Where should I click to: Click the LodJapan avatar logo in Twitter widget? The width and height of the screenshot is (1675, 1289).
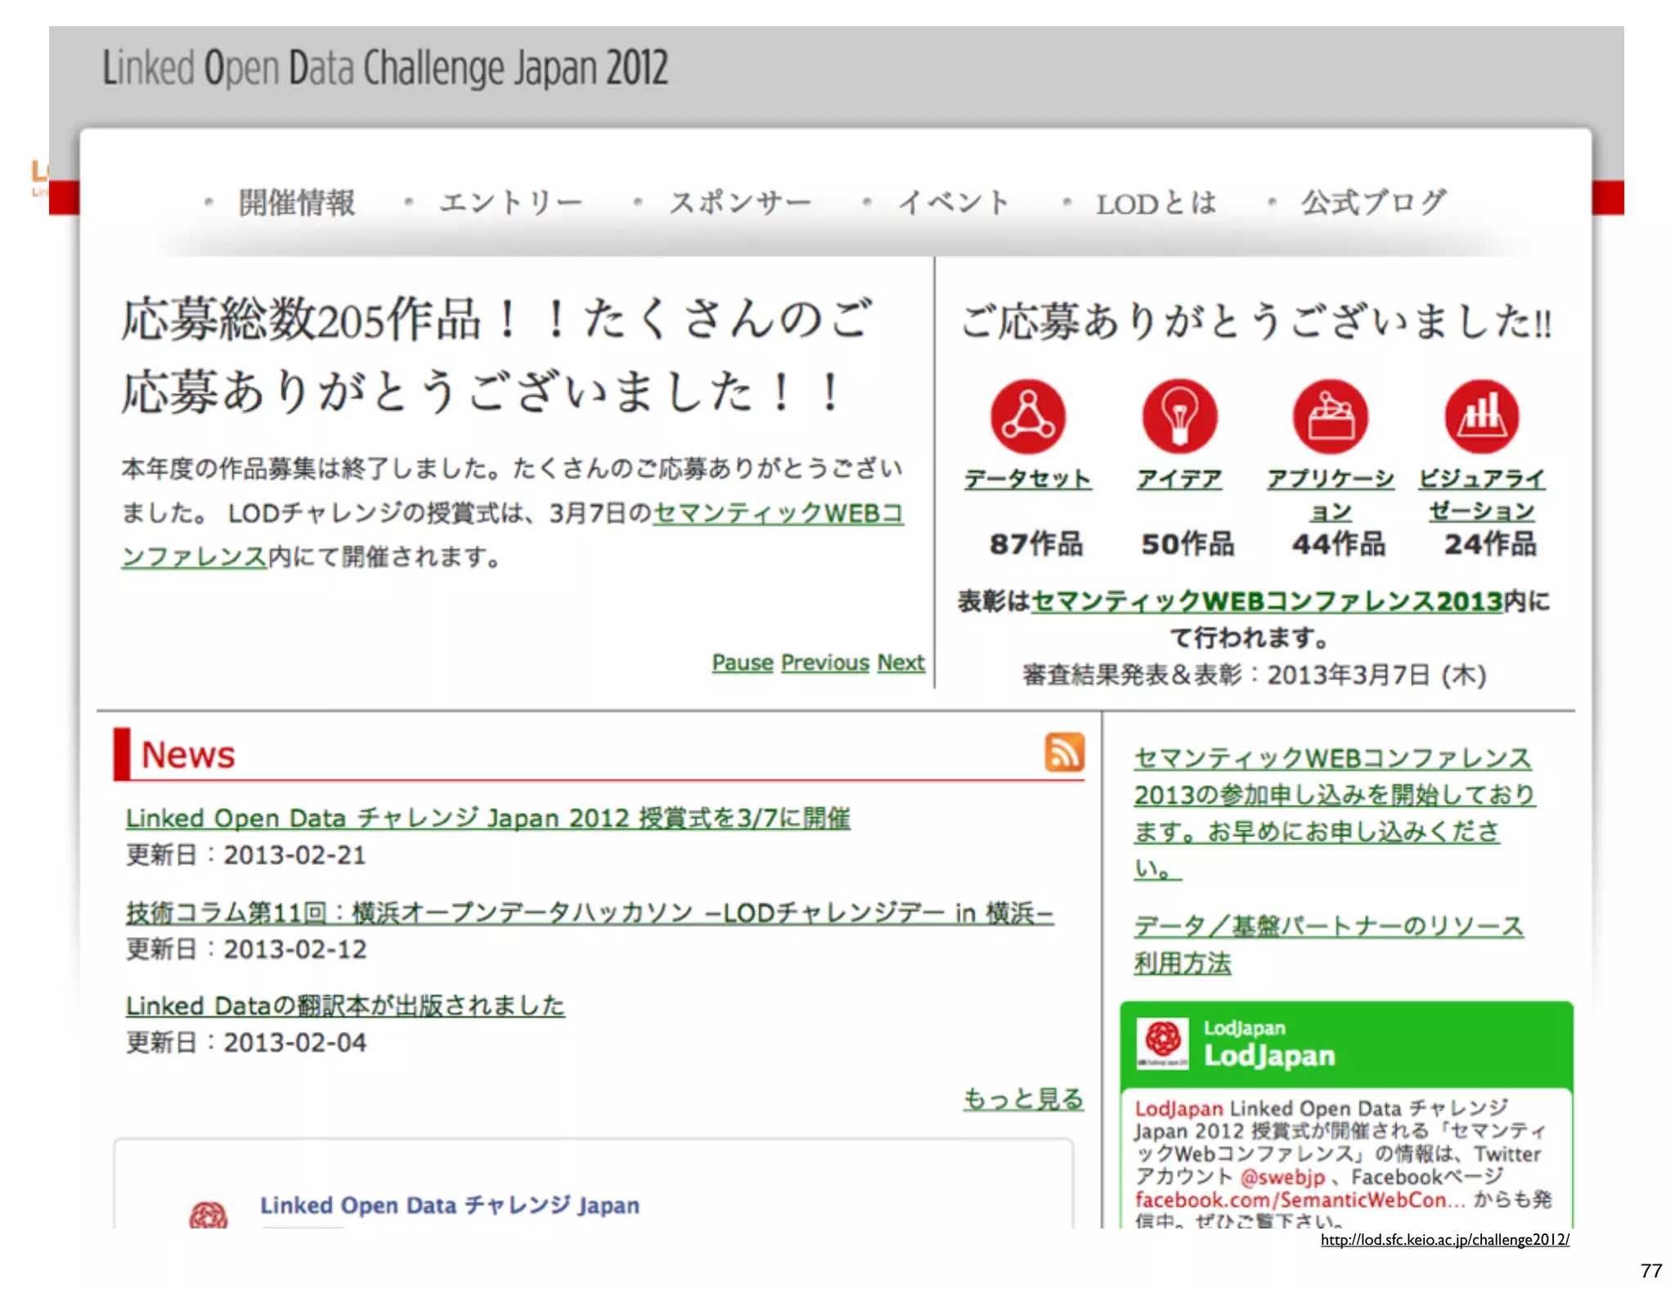click(x=1163, y=1043)
